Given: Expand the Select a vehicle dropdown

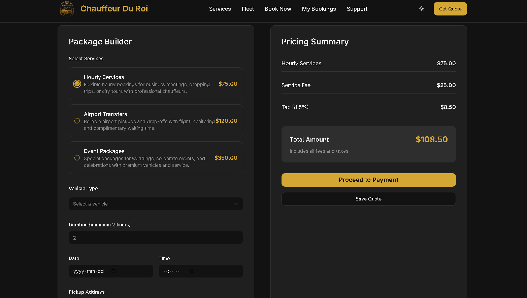Looking at the screenshot, I should [156, 204].
